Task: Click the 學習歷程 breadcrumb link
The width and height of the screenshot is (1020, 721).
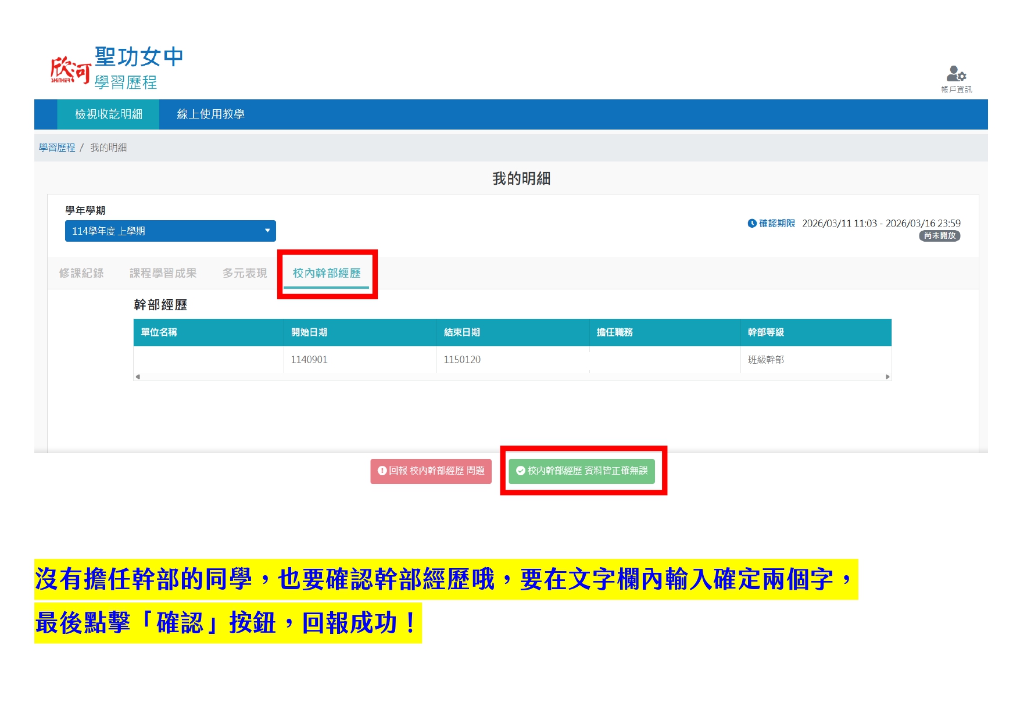Action: click(57, 148)
